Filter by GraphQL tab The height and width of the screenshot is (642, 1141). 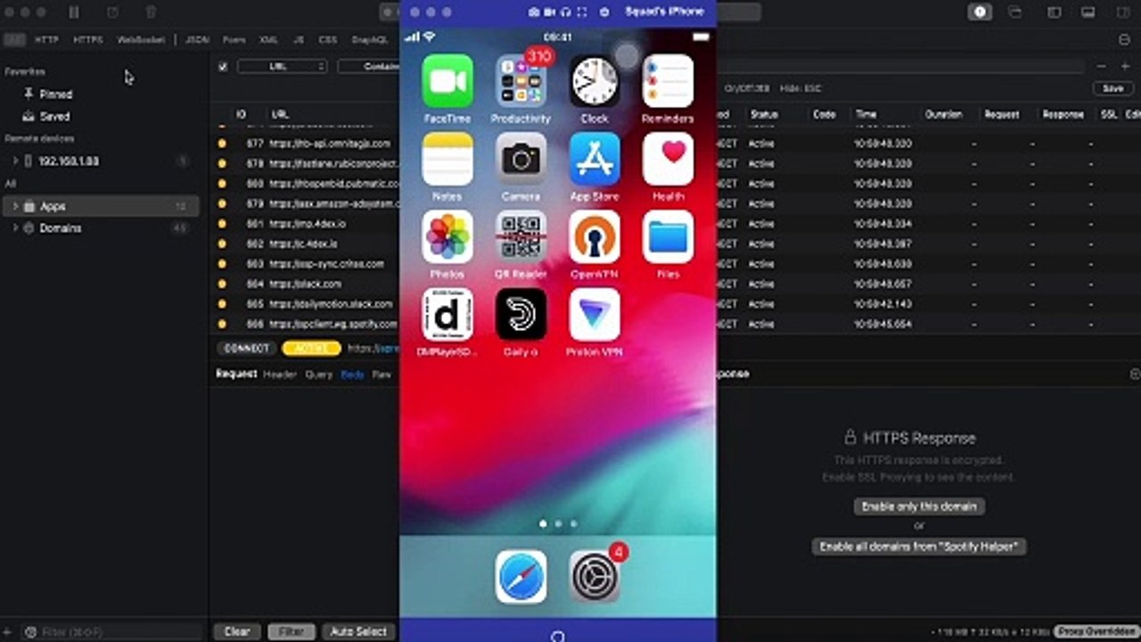[370, 40]
